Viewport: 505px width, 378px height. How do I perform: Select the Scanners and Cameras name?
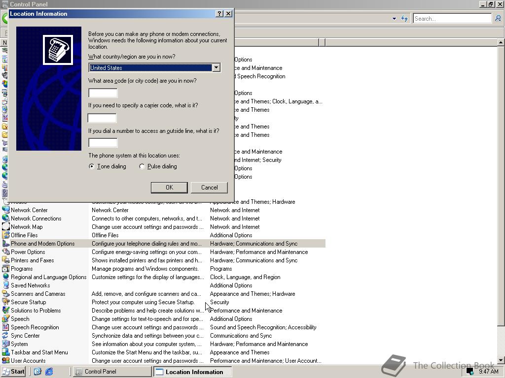pos(38,293)
